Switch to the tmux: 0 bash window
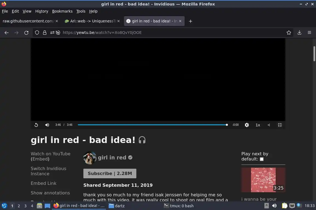This screenshot has width=316, height=210. (179, 206)
